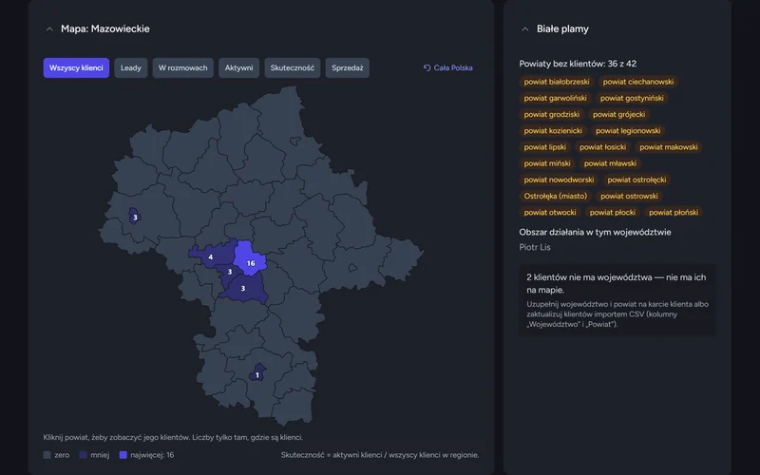Collapse the Białe plamy panel chevron
The image size is (760, 475).
(x=525, y=29)
